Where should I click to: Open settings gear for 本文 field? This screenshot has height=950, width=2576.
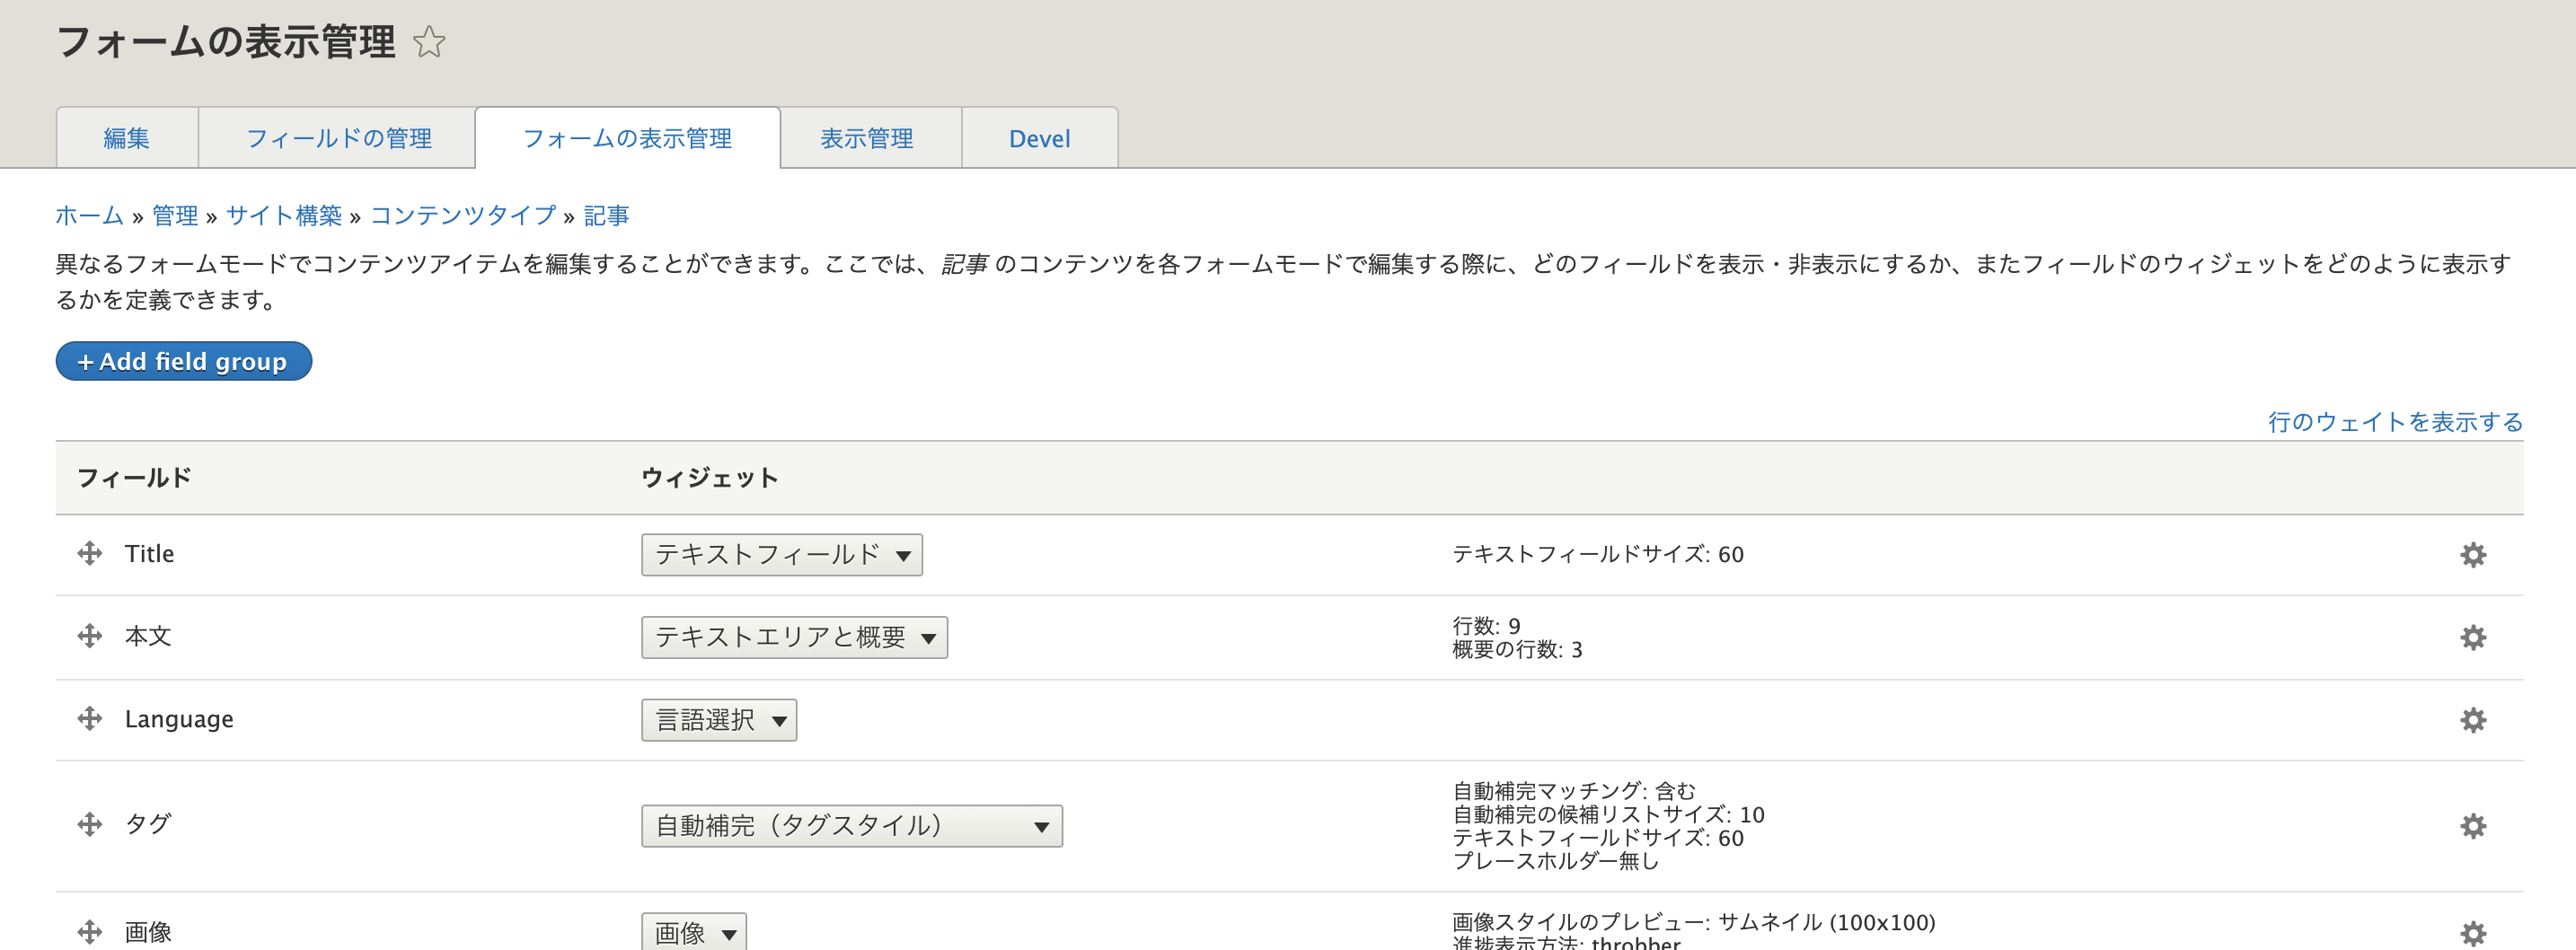click(2472, 638)
